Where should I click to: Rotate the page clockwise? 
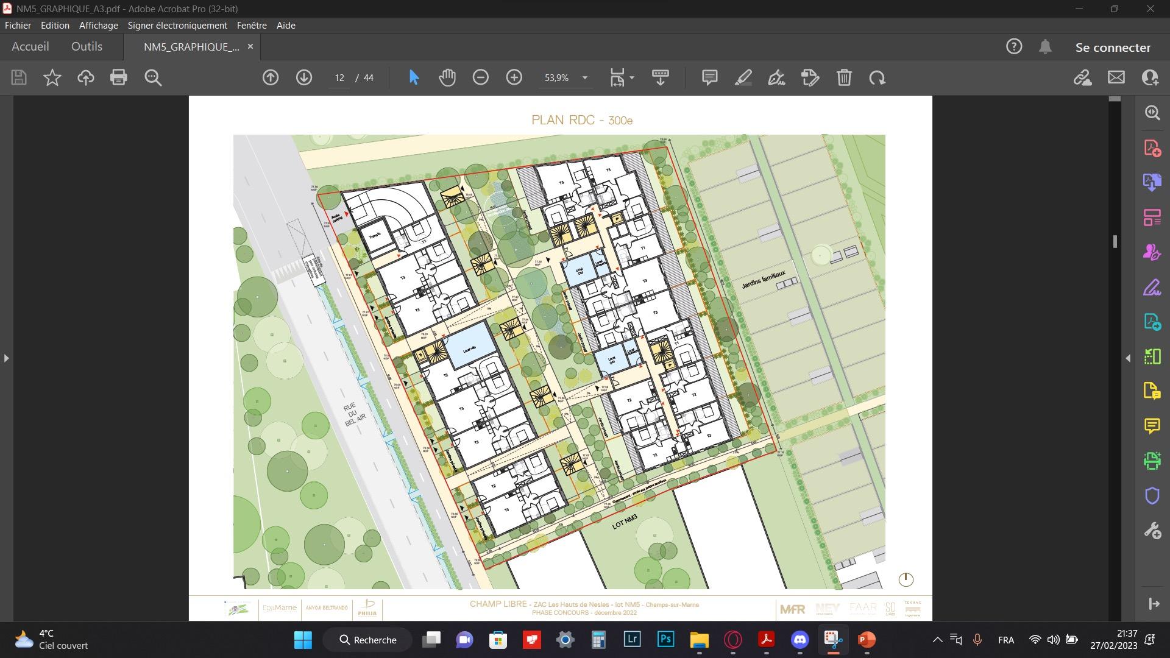(877, 77)
